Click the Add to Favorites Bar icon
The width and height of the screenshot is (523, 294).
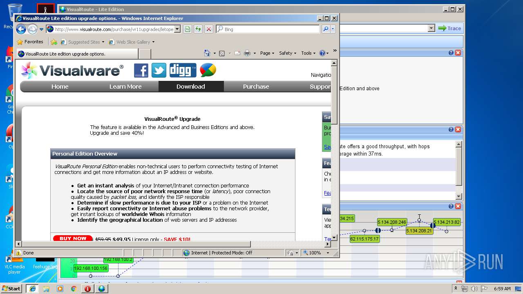pyautogui.click(x=54, y=42)
